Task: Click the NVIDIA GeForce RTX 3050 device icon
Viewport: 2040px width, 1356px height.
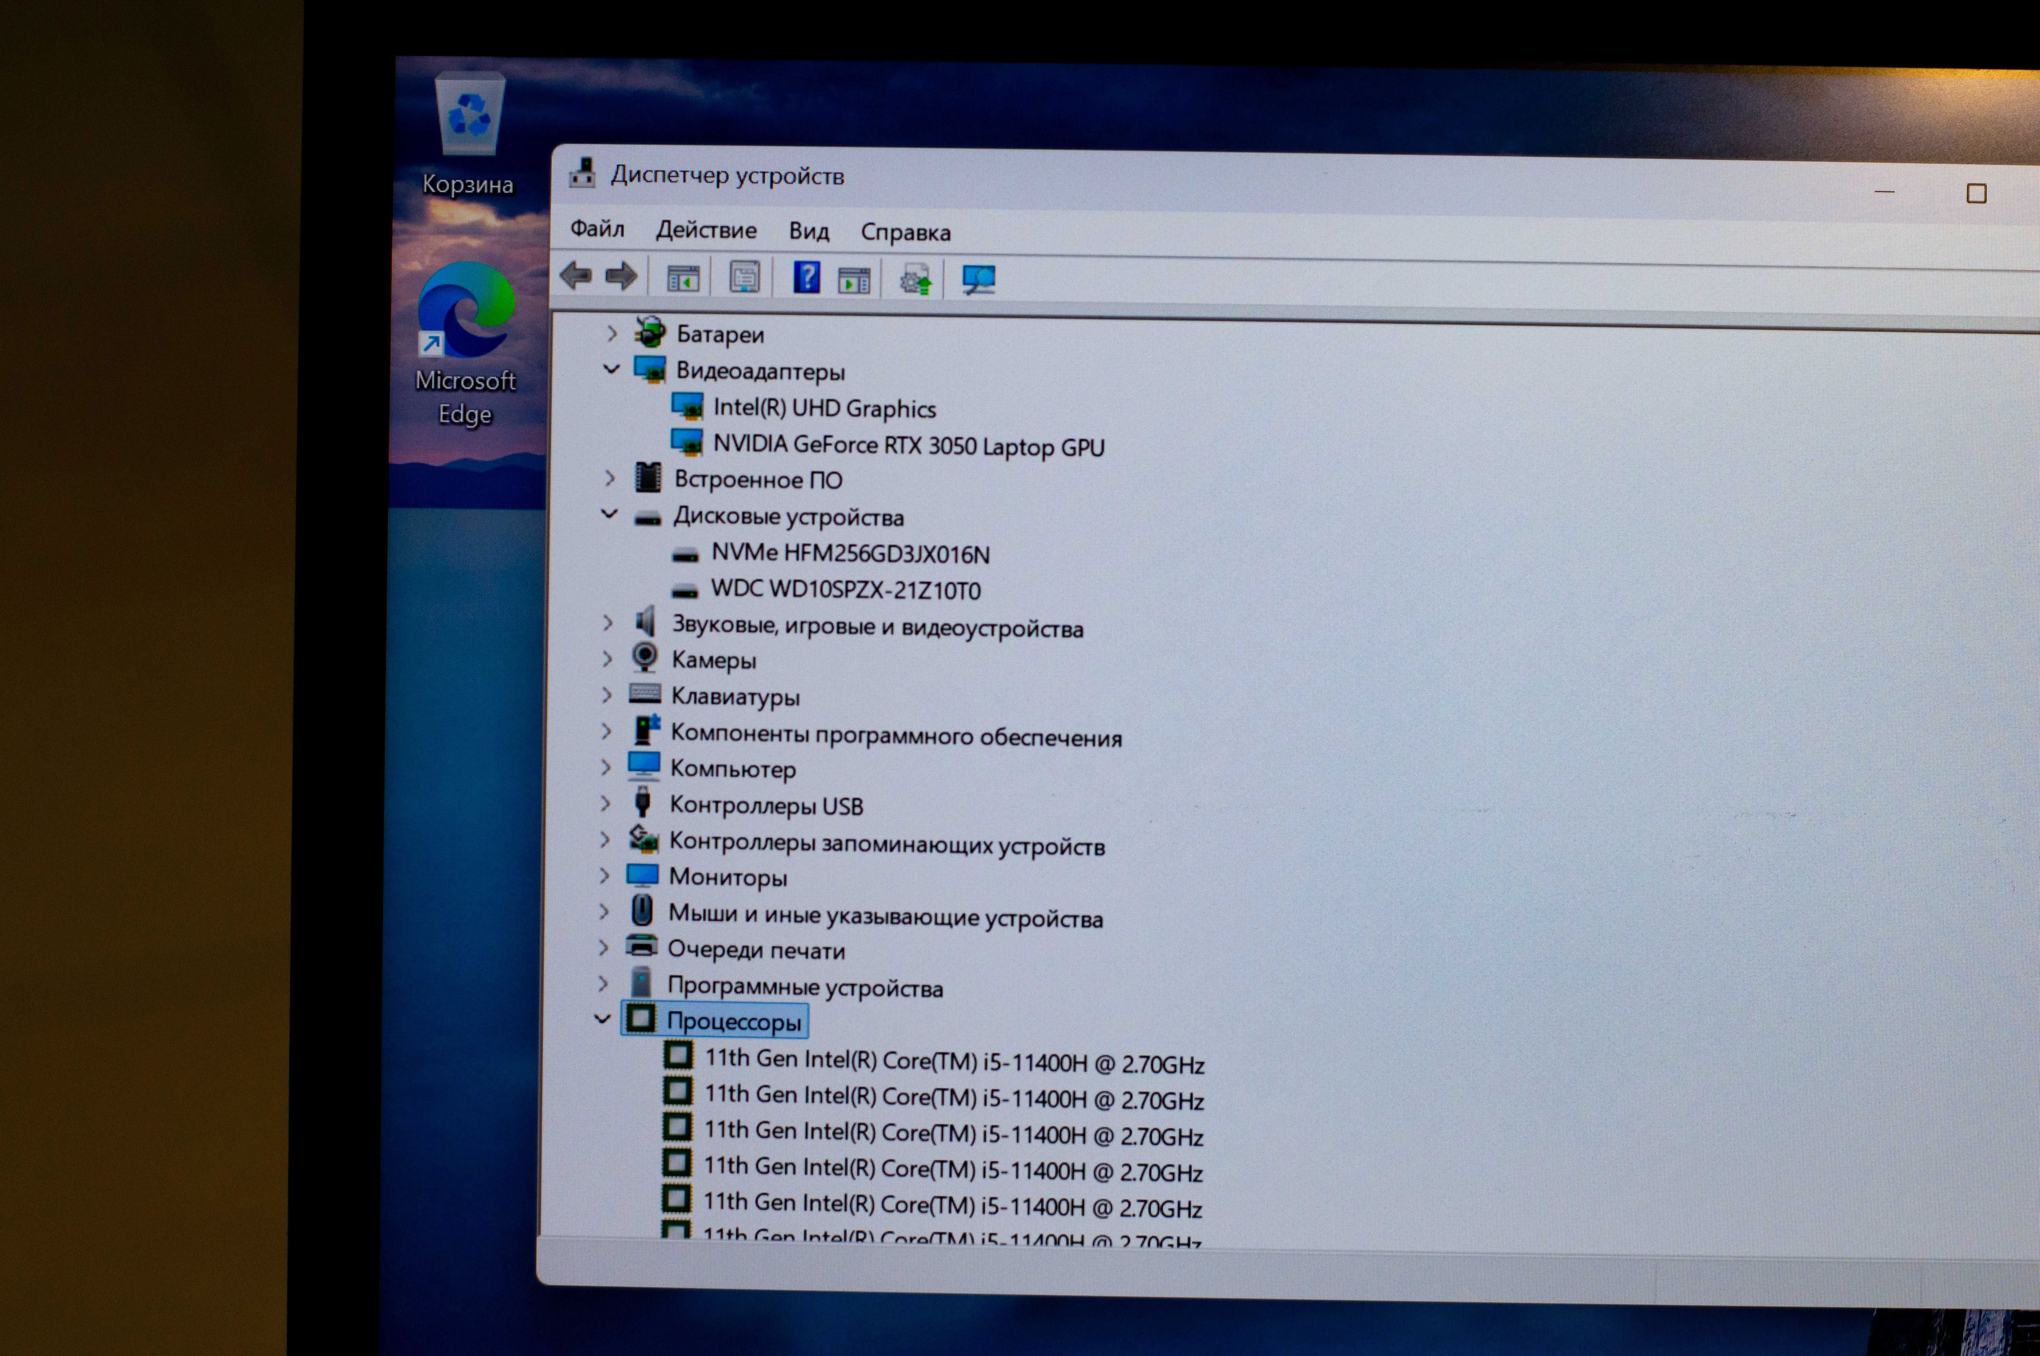Action: point(687,442)
